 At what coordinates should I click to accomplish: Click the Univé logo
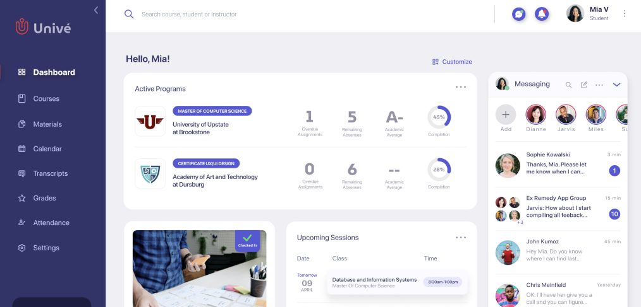point(43,27)
